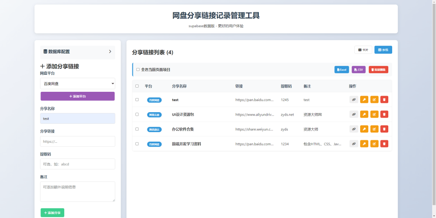This screenshot has width=436, height=218.
Task: Tick the checkbox for UI设计资源包 row
Action: click(x=137, y=114)
